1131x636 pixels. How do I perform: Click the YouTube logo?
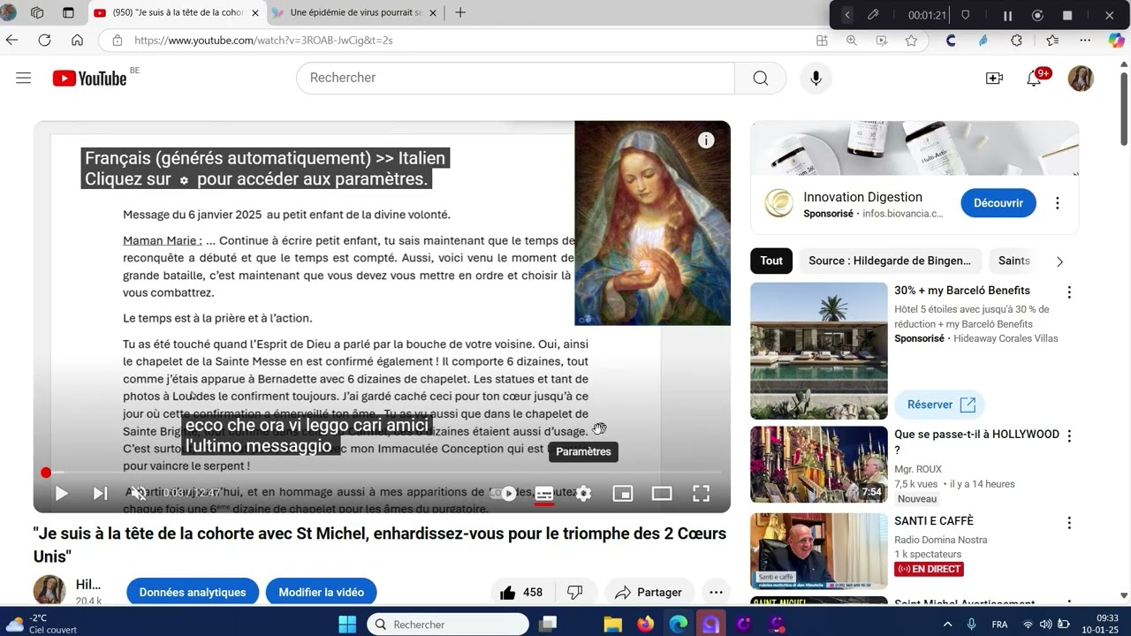click(x=90, y=78)
